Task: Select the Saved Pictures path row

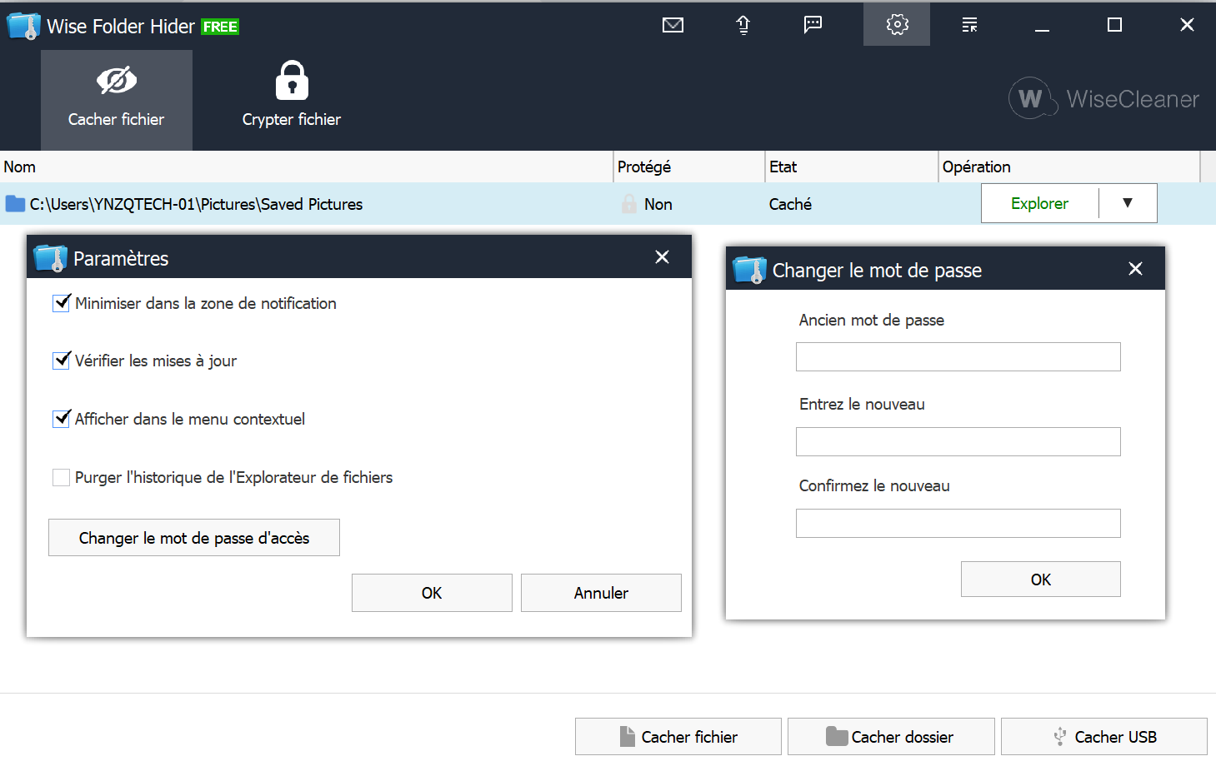Action: 608,204
